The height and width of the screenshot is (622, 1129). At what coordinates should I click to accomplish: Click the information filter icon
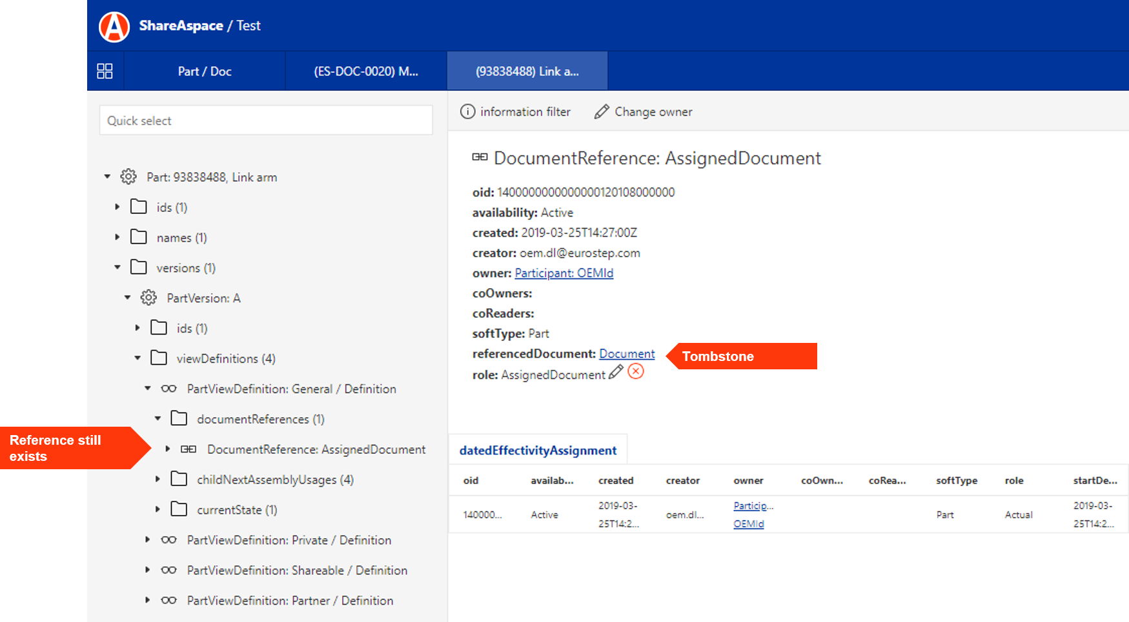467,112
